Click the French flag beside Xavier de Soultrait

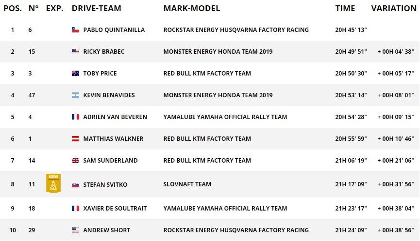pos(75,209)
